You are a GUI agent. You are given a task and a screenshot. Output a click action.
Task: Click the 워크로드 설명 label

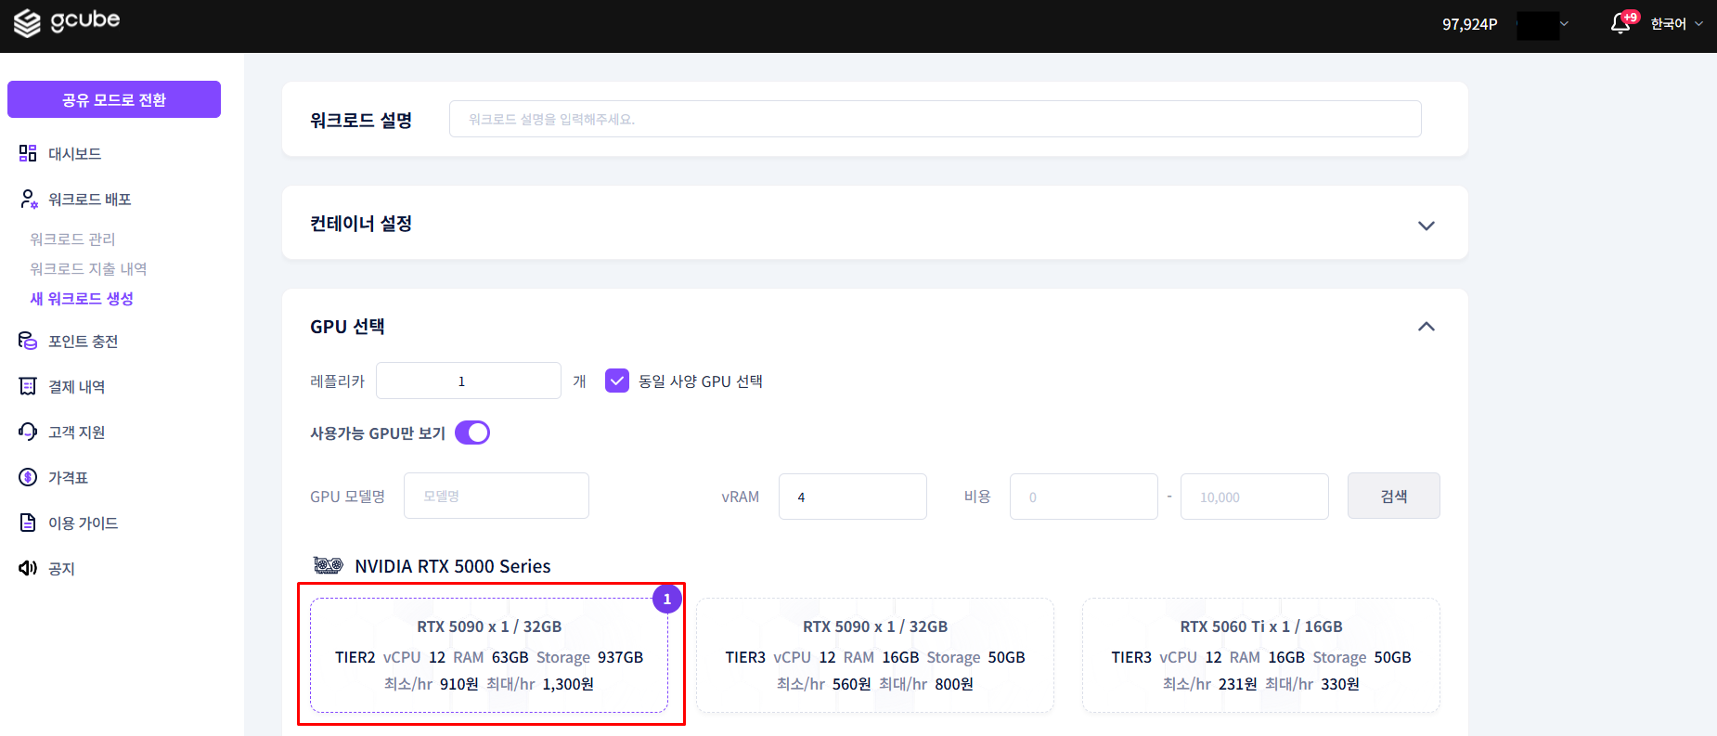pos(361,120)
